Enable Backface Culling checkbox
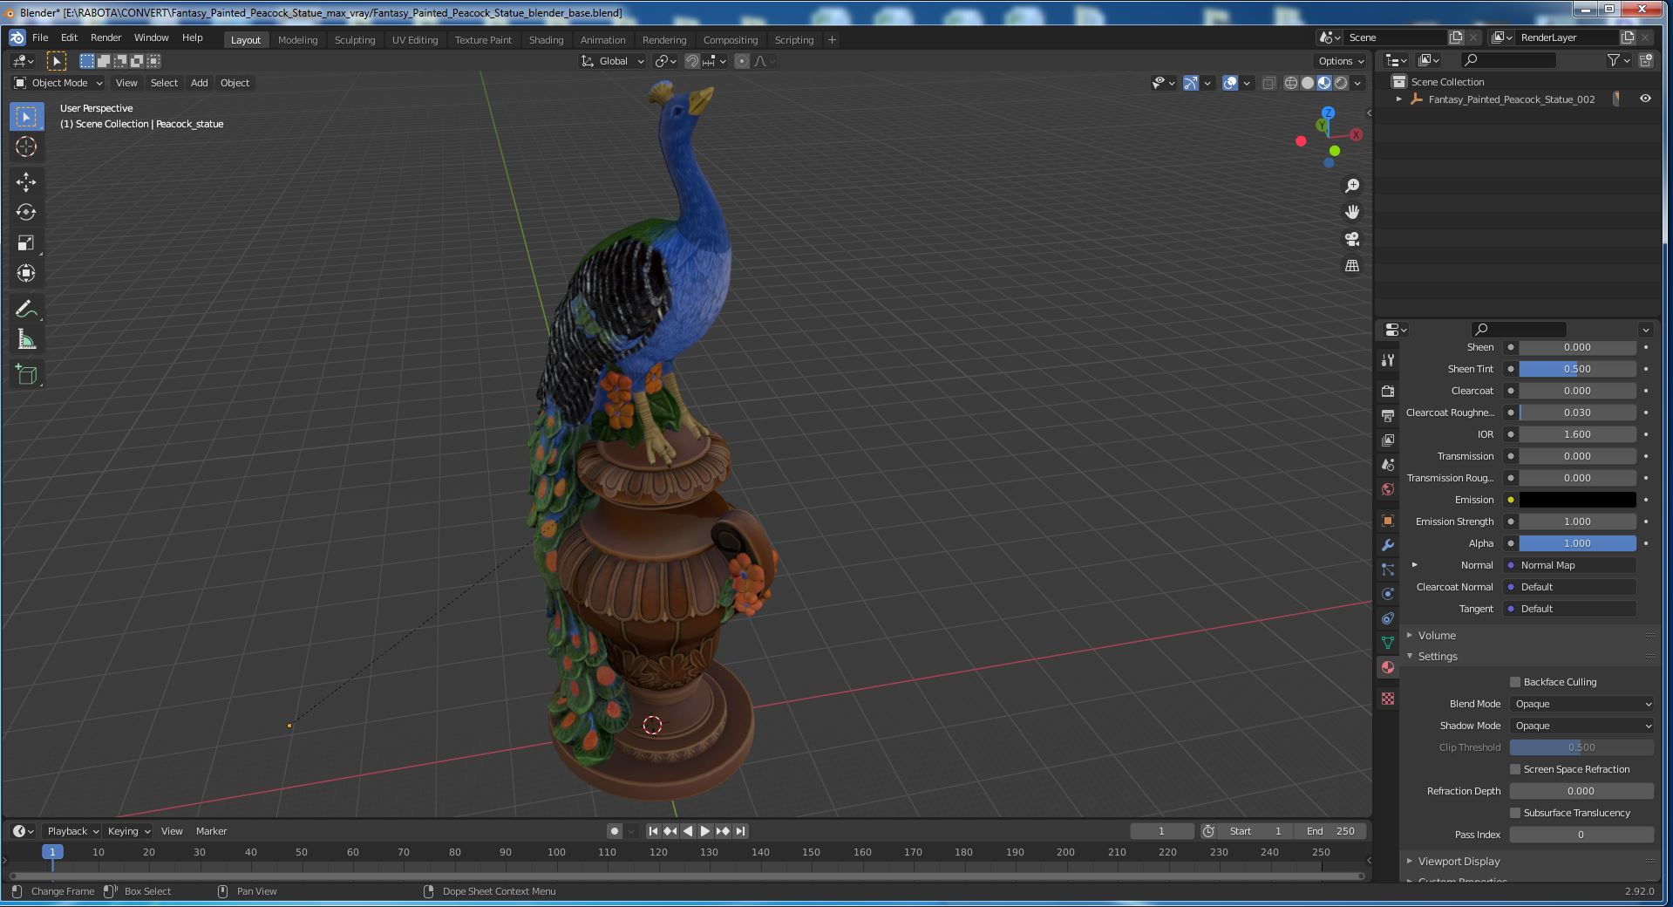 (x=1515, y=682)
